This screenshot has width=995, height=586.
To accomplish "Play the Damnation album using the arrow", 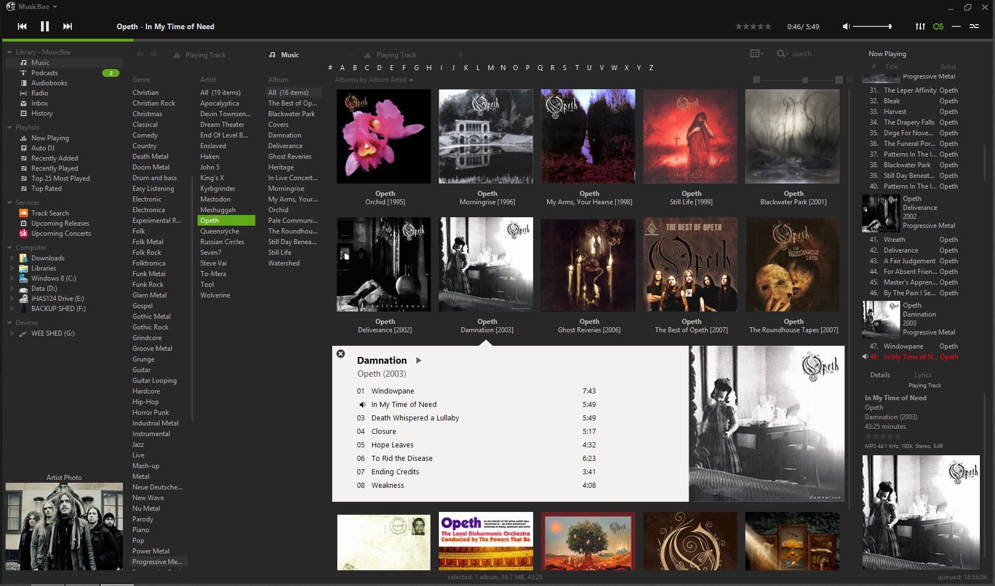I will pos(419,360).
